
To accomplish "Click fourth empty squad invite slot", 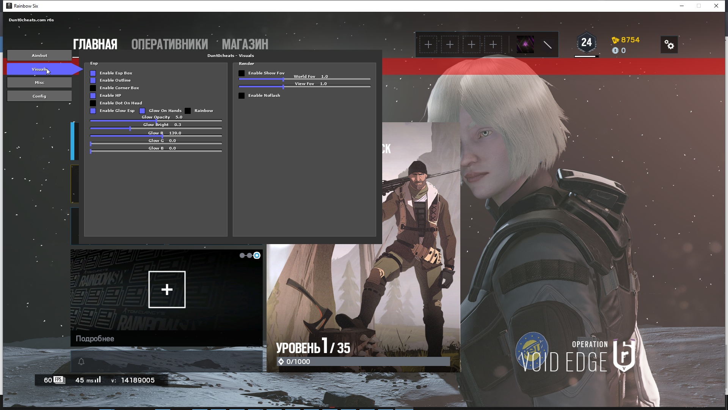I will [493, 45].
